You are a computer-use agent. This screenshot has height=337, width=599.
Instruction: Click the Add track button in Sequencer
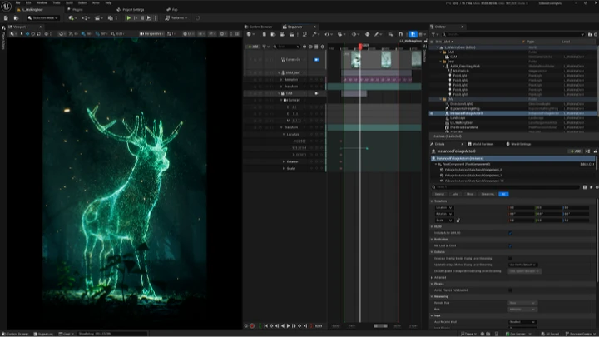click(253, 47)
